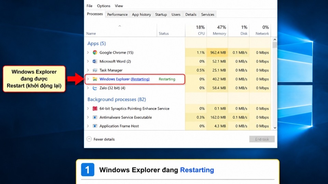Viewport: 328px width, 184px height.
Task: Click the green Restarting status text
Action: tap(167, 79)
